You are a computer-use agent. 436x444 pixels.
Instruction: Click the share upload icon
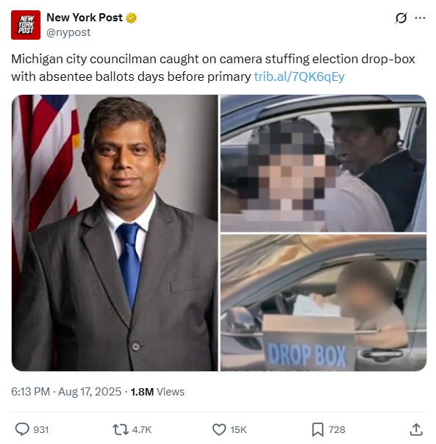(x=416, y=429)
